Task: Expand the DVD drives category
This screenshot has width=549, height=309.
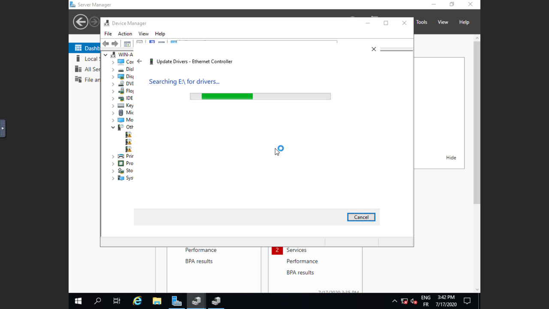Action: click(x=113, y=84)
